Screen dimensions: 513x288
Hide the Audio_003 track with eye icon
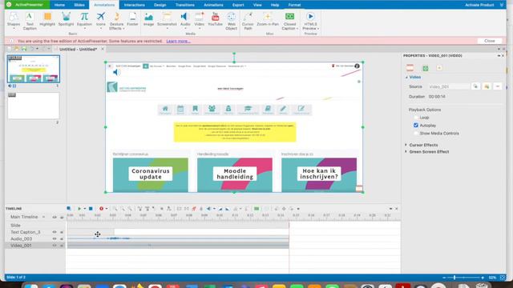[x=55, y=238]
